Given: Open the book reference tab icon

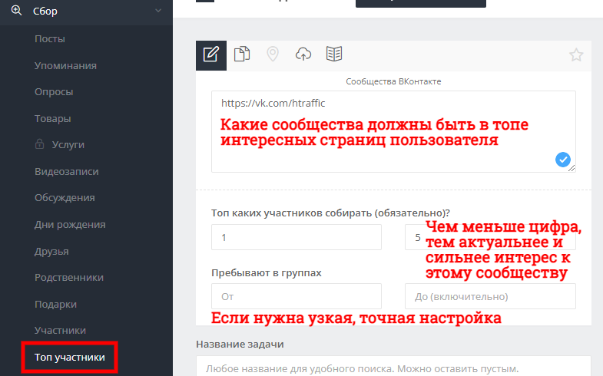Looking at the screenshot, I should [334, 54].
